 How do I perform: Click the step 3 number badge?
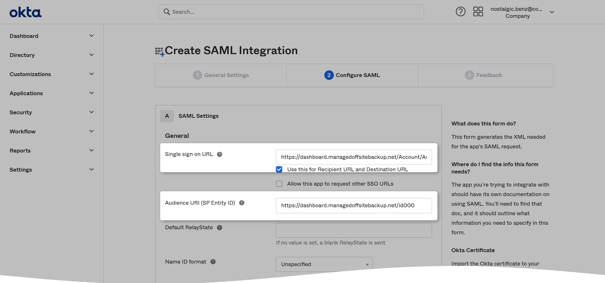coord(470,75)
